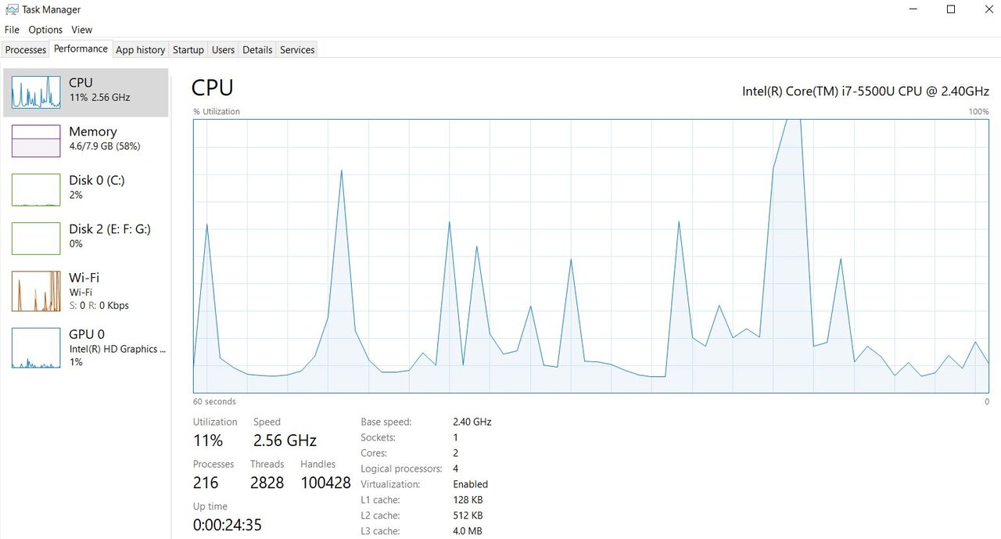
Task: Click the '60 seconds' graph label
Action: click(214, 401)
